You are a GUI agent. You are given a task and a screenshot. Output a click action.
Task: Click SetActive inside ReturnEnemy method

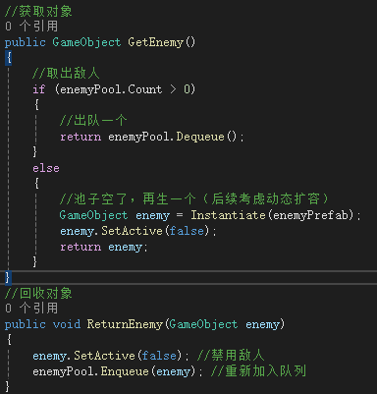click(104, 356)
